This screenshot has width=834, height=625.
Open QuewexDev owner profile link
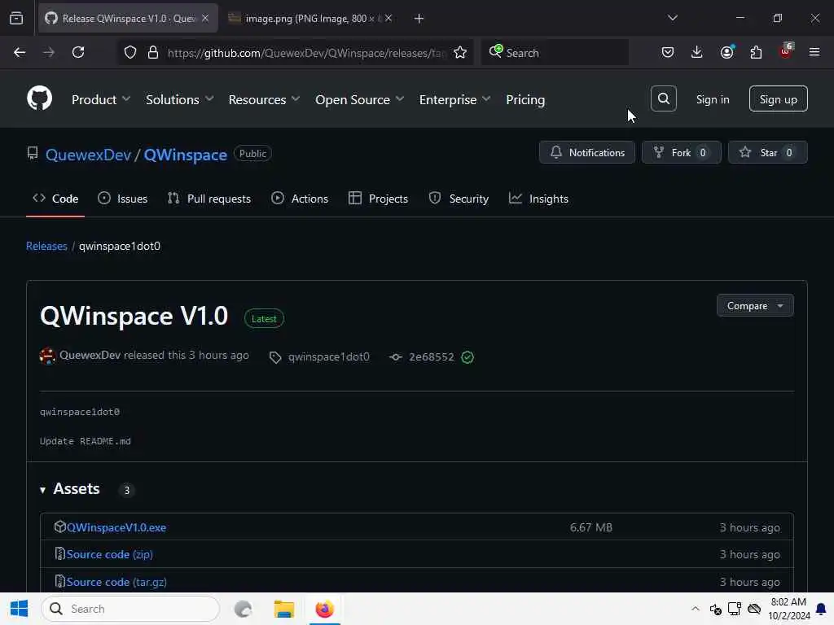coord(88,155)
